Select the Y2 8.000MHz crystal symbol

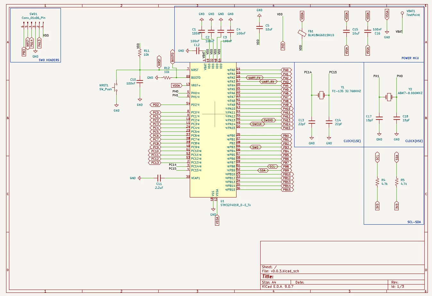click(388, 97)
